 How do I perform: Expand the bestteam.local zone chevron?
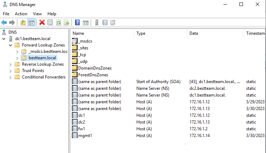pyautogui.click(x=17, y=58)
